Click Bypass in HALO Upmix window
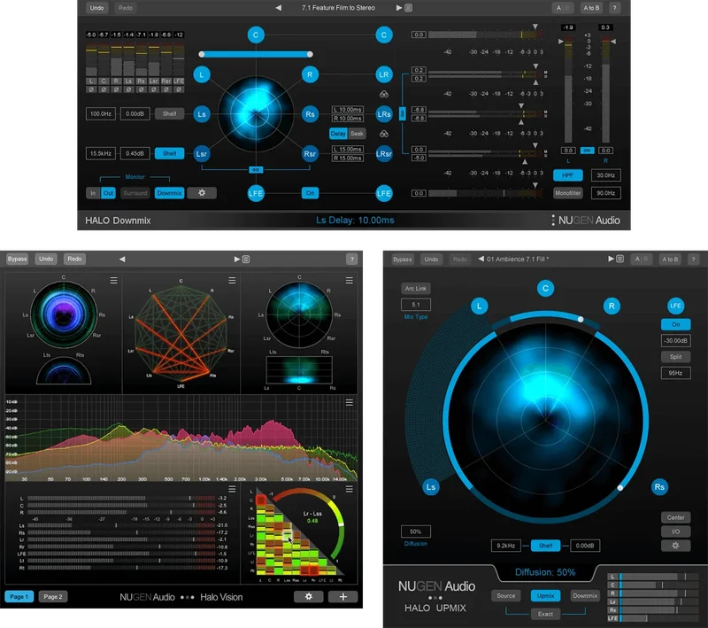Image resolution: width=708 pixels, height=628 pixels. (x=402, y=260)
